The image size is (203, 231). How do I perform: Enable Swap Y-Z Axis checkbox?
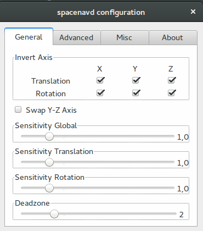pos(18,109)
